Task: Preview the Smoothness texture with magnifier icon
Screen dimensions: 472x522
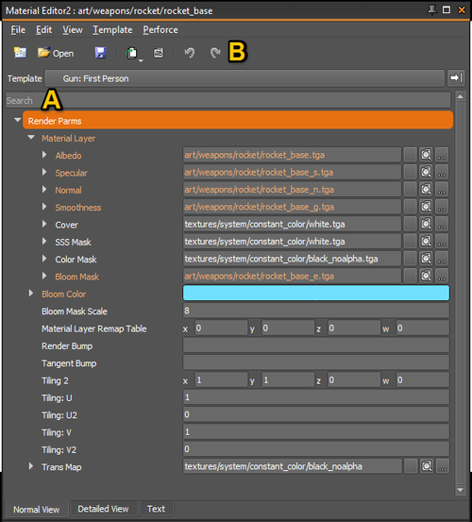Action: 426,207
